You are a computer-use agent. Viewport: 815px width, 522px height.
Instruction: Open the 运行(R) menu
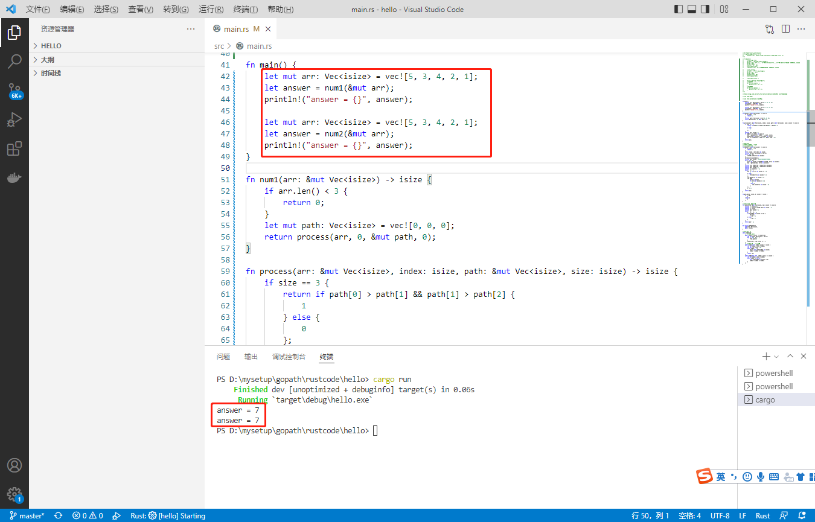pyautogui.click(x=211, y=10)
